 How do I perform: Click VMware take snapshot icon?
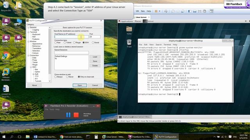[x=173, y=11]
